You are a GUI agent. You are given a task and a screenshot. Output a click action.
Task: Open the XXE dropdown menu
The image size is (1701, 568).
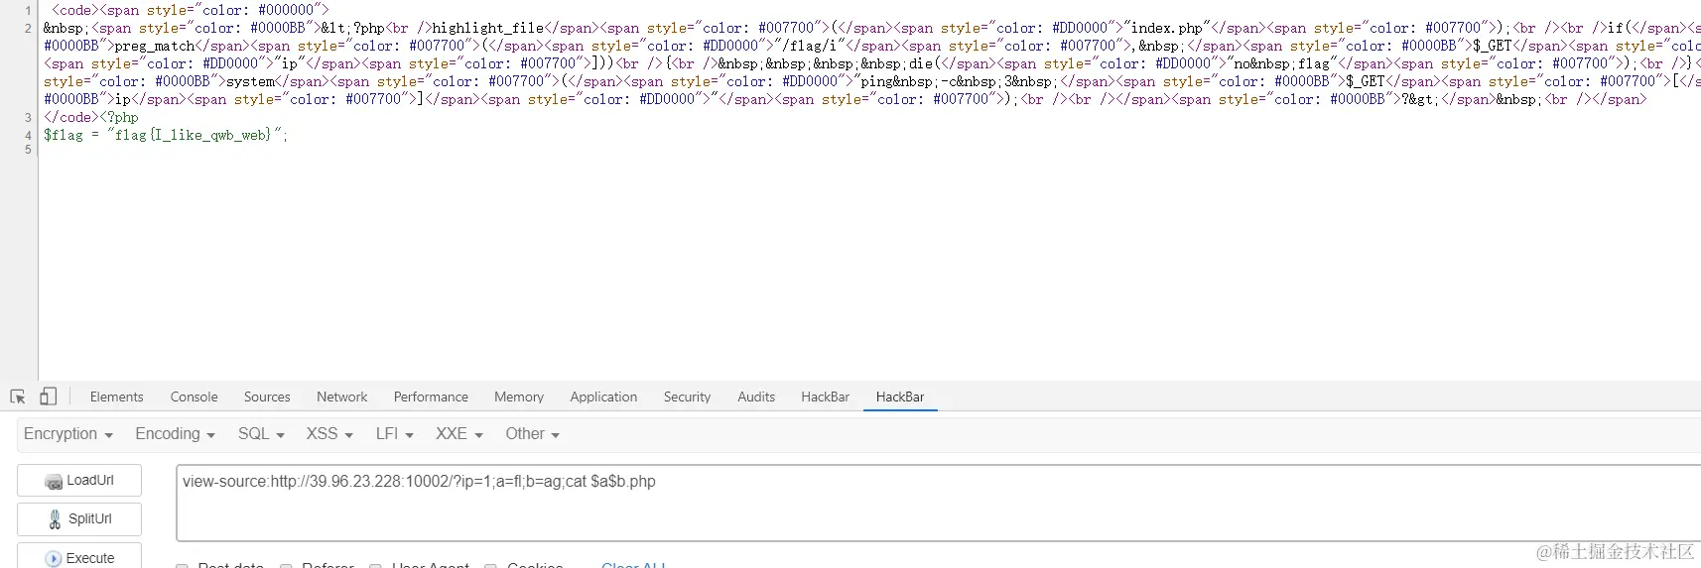point(459,434)
